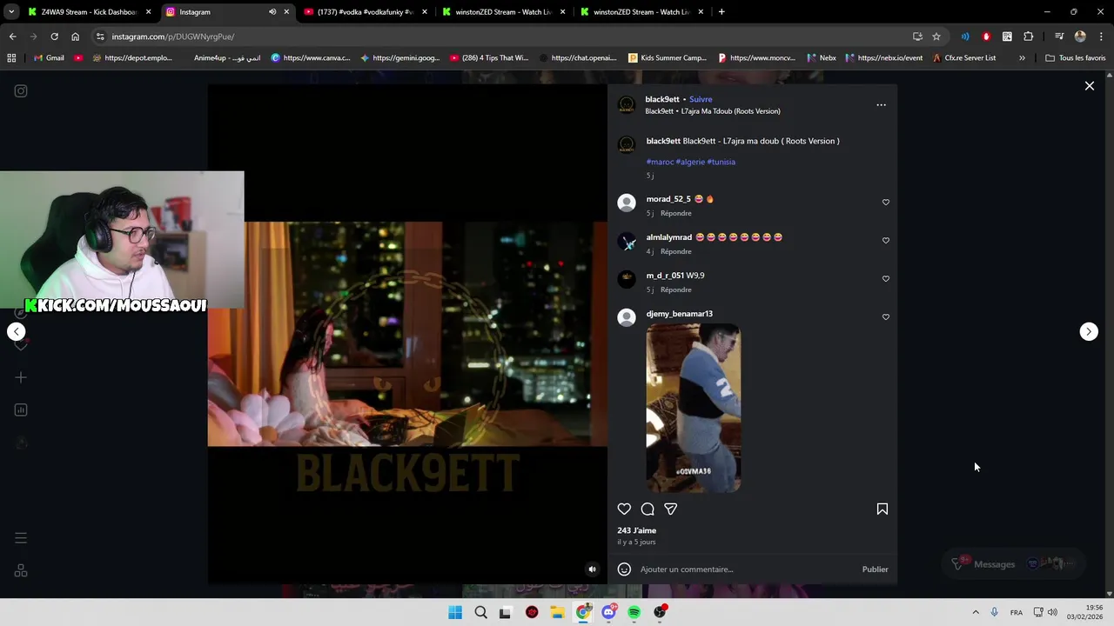Open the Meta apps icon at the sidebar bottom
1114x626 pixels.
[21, 571]
